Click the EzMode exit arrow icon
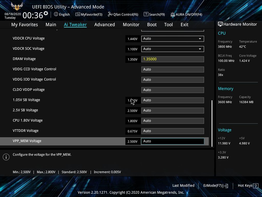Viewport: 262px width, 197px height. coord(226,186)
